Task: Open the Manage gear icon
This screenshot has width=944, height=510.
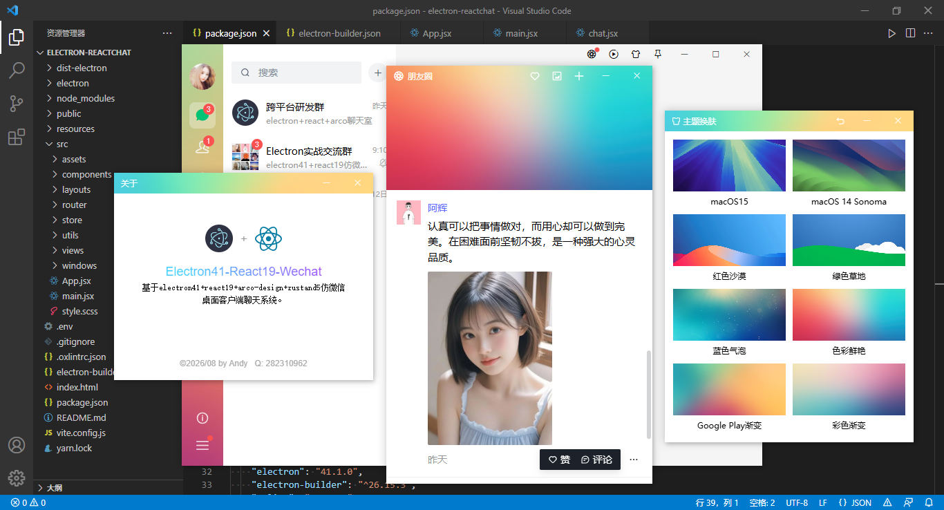Action: (x=17, y=478)
